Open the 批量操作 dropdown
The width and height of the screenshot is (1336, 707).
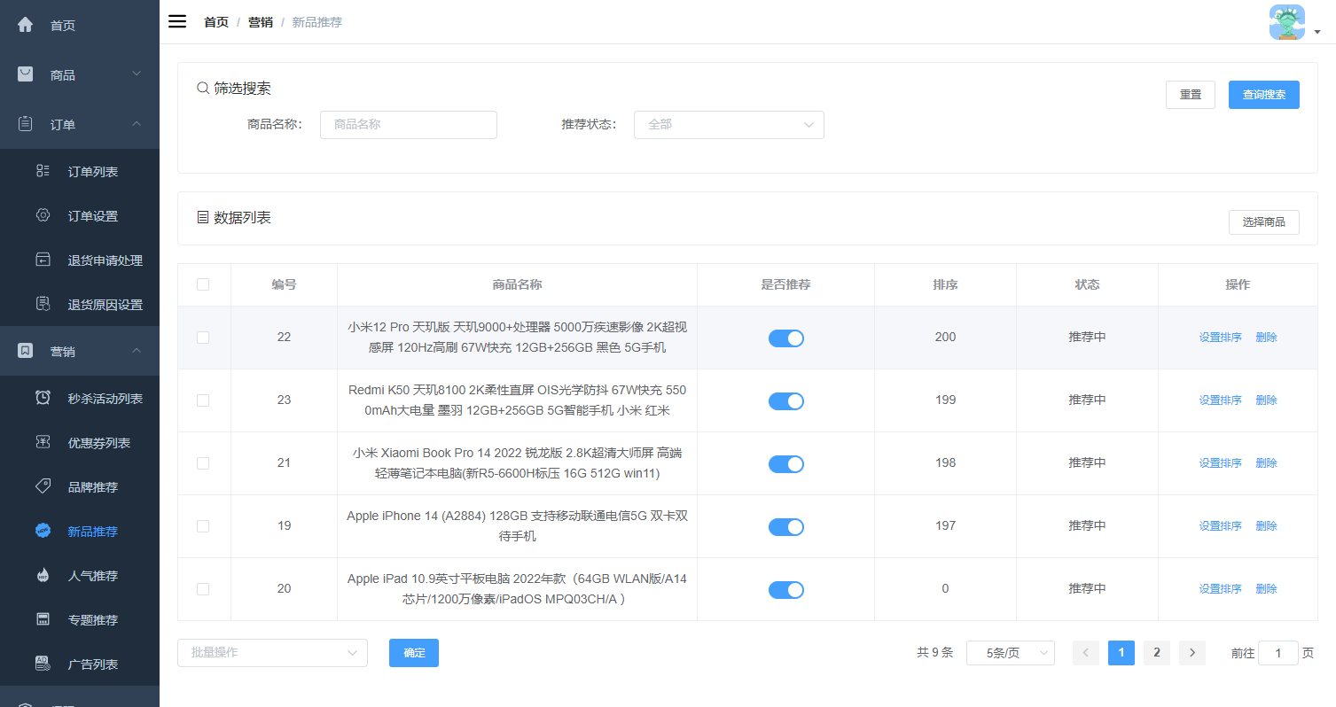point(272,653)
